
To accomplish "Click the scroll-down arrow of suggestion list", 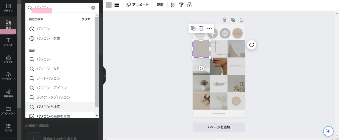I will [x=97, y=116].
